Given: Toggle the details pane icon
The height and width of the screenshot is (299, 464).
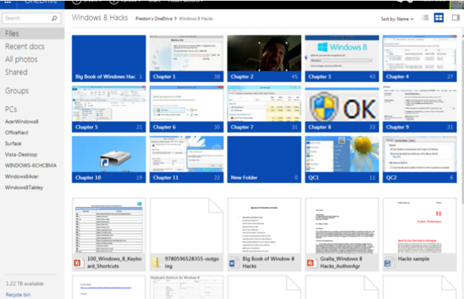Looking at the screenshot, I should (456, 18).
